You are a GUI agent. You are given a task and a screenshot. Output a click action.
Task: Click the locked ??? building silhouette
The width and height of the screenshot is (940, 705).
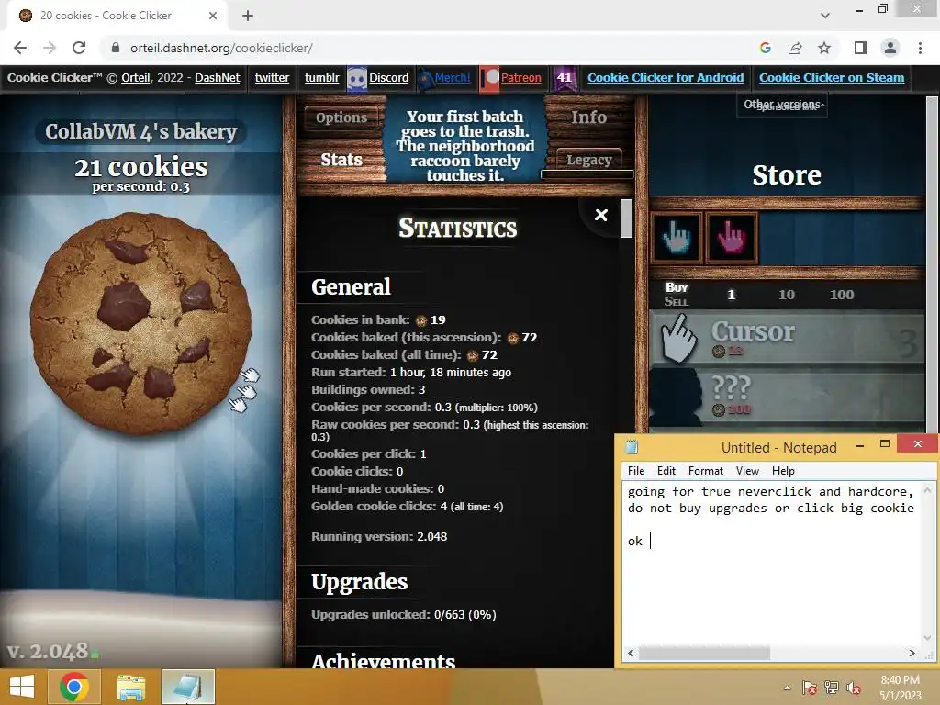pyautogui.click(x=677, y=397)
